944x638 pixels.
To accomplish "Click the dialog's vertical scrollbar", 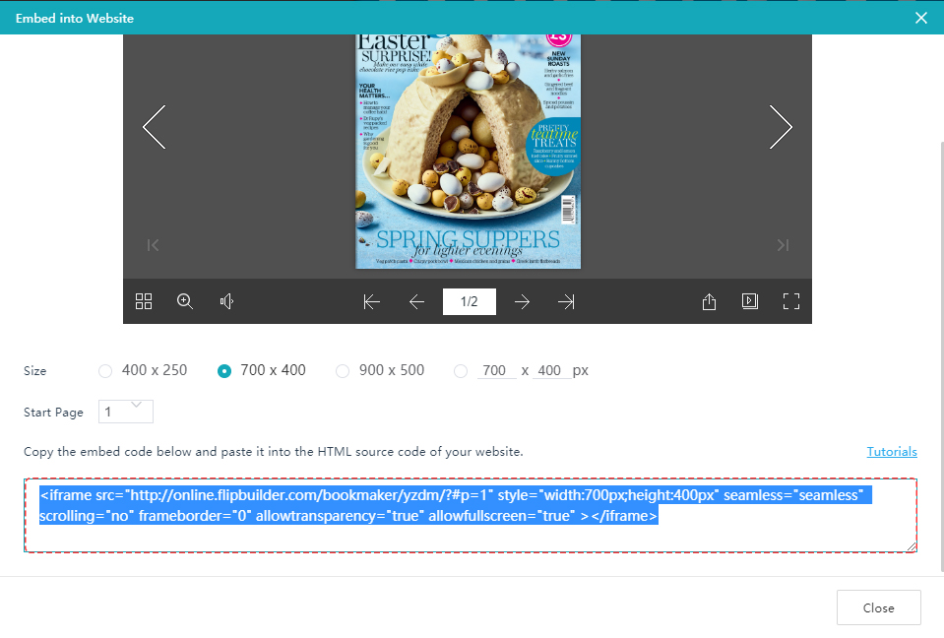I will [x=942, y=355].
